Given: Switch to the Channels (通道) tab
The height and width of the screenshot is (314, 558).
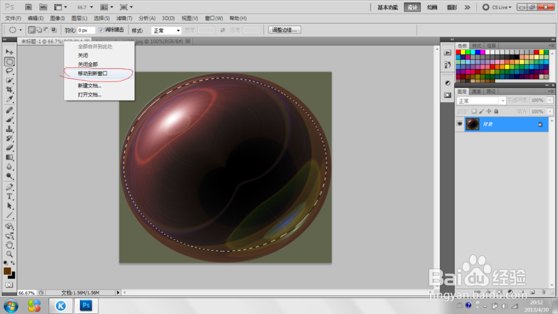Looking at the screenshot, I should point(476,92).
